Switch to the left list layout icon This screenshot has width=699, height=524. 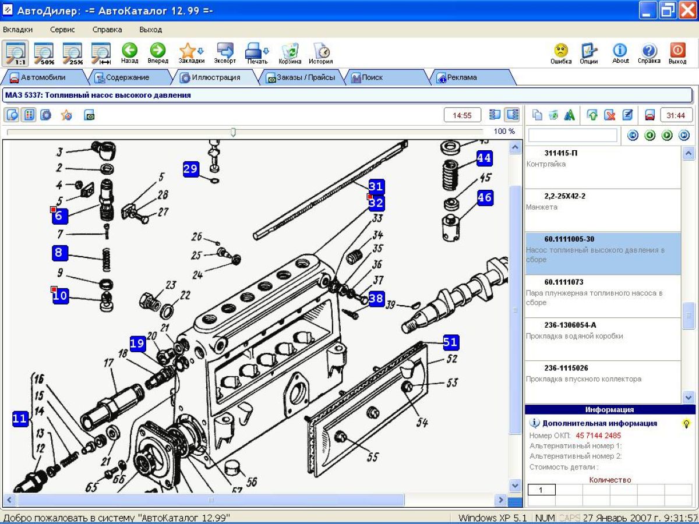[x=495, y=115]
